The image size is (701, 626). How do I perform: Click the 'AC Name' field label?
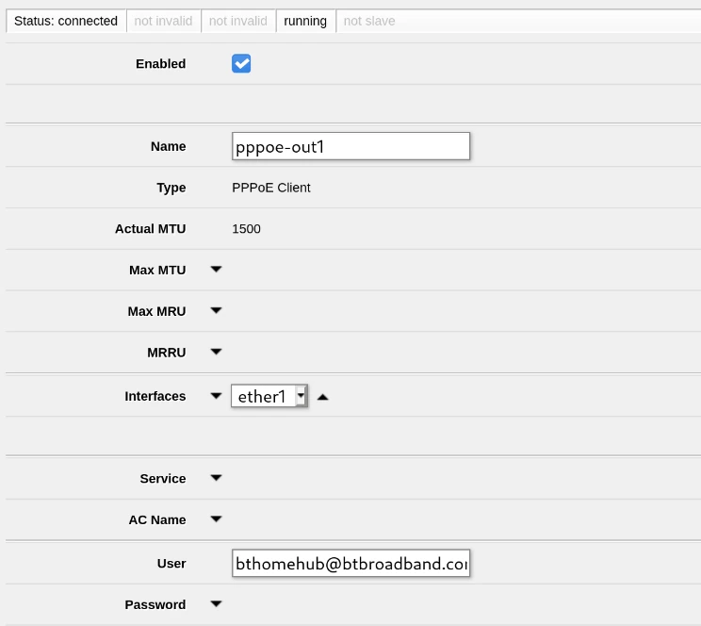pos(157,519)
